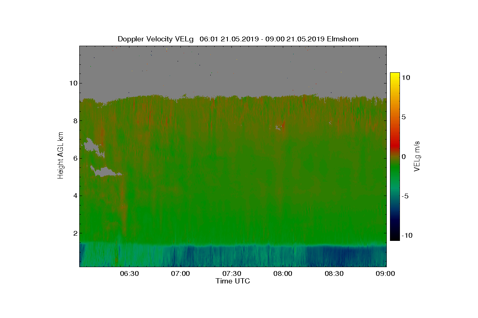Click the gray data gap near 5 km height
This screenshot has width=478, height=318.
point(104,172)
